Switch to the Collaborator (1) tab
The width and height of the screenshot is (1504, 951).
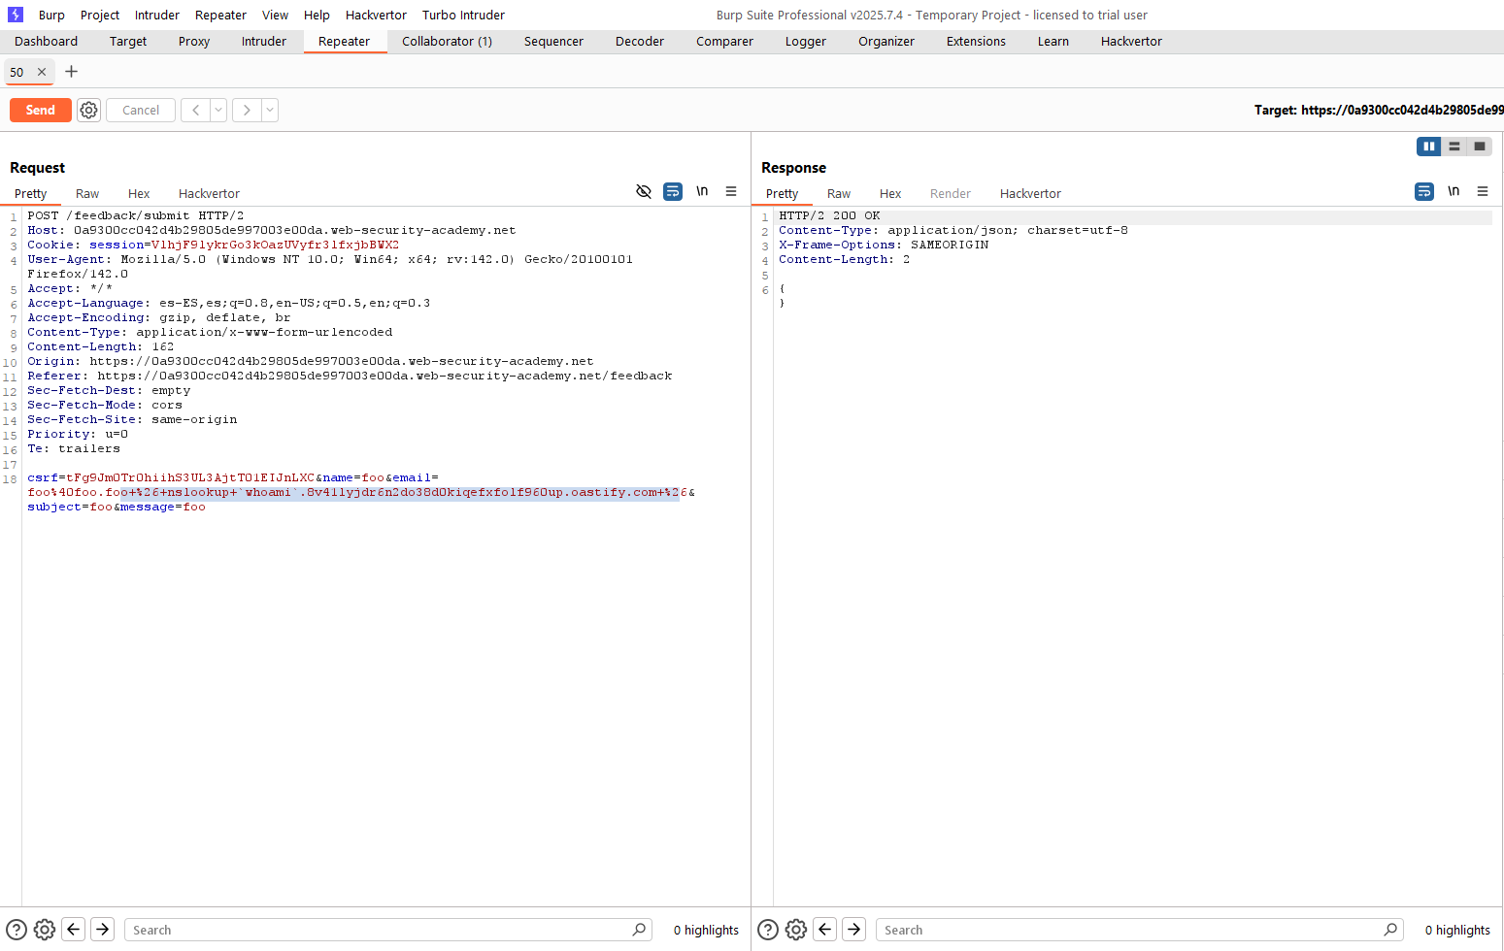tap(447, 42)
